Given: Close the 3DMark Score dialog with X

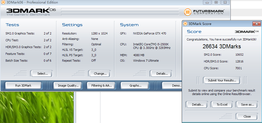Looking at the screenshot, I should tap(257, 24).
